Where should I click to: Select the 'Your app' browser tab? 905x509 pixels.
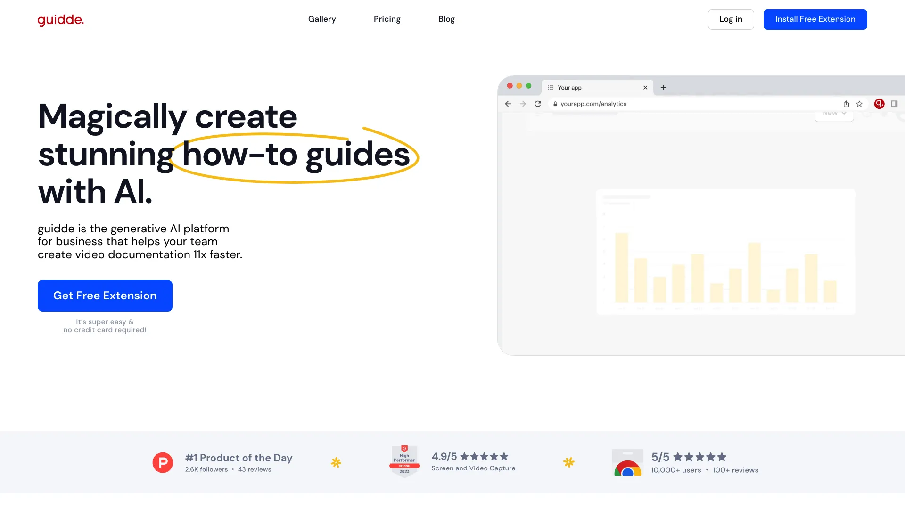pyautogui.click(x=597, y=88)
